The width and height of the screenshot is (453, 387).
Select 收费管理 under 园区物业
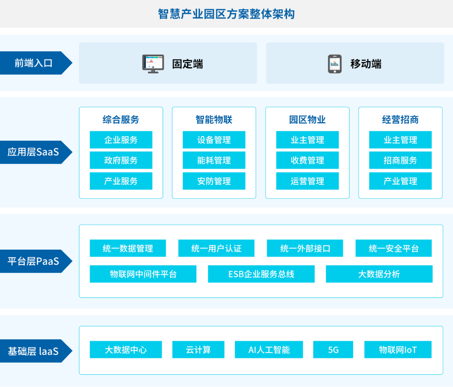click(x=307, y=160)
